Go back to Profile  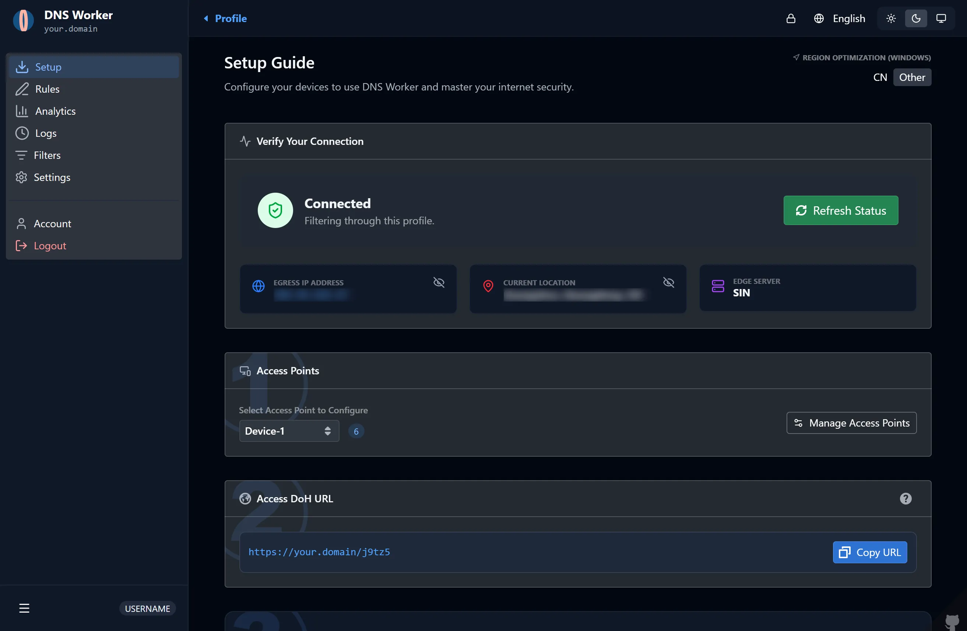(225, 18)
